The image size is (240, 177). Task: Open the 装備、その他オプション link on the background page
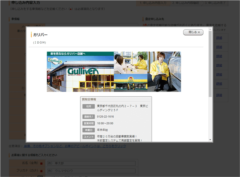(x=75, y=146)
